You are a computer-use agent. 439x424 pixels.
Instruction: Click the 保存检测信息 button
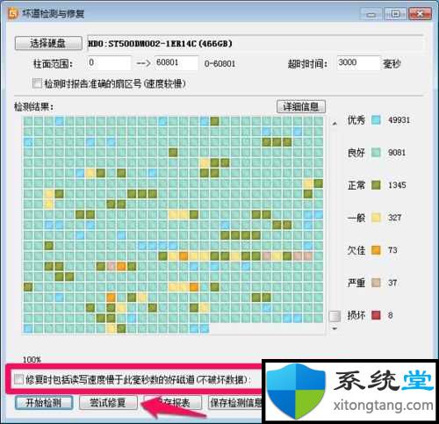pyautogui.click(x=235, y=403)
